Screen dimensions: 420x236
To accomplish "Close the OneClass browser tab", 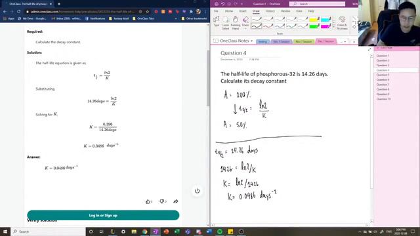I will tap(51, 4).
